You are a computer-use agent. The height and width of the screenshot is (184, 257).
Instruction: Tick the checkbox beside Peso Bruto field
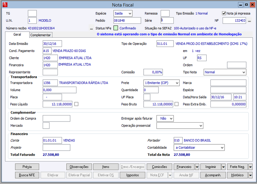[176, 104]
